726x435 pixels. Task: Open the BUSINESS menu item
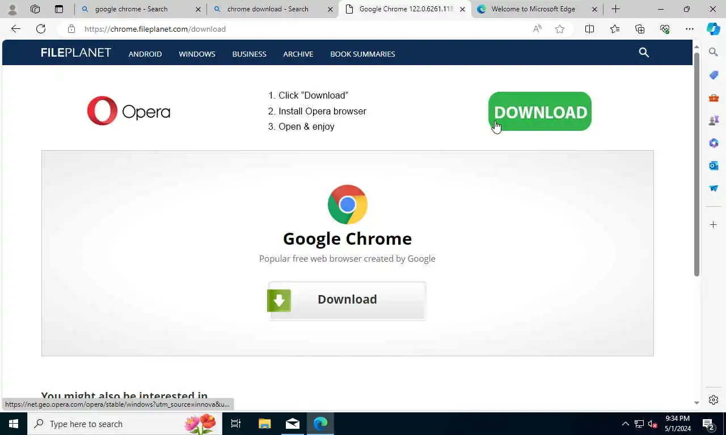[249, 54]
